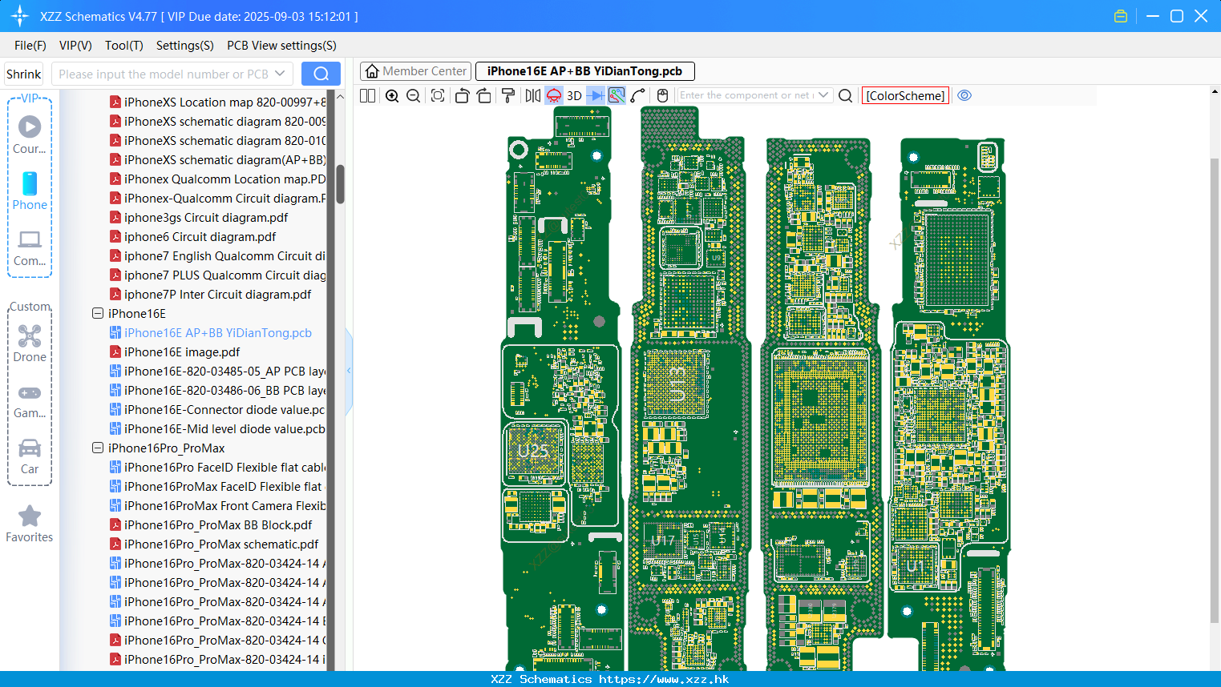1221x687 pixels.
Task: Open the Settings(S) menu
Action: click(185, 46)
